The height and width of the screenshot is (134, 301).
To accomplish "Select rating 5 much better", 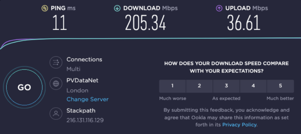I will 280,86.
